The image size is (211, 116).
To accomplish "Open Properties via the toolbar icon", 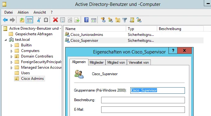I will pyautogui.click(x=63, y=20).
